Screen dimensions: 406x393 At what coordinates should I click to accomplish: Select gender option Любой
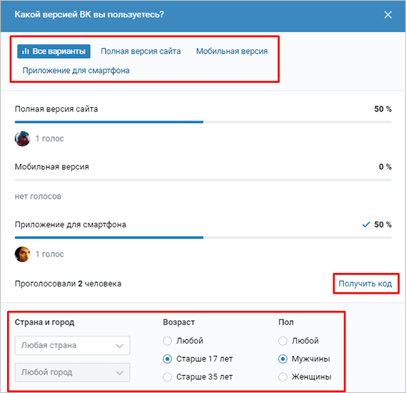(298, 341)
